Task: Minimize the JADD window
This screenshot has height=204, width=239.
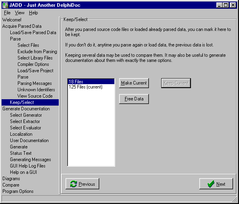Action: point(219,5)
